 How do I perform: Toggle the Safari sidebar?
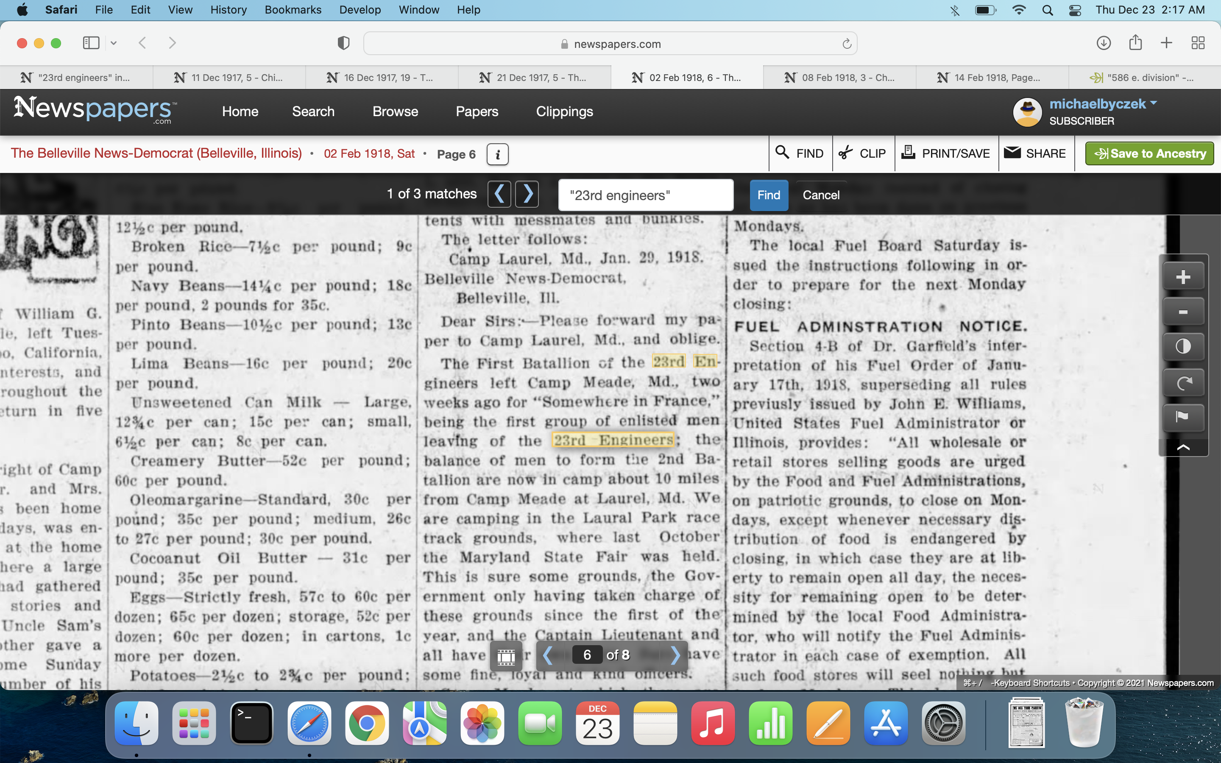coord(91,43)
